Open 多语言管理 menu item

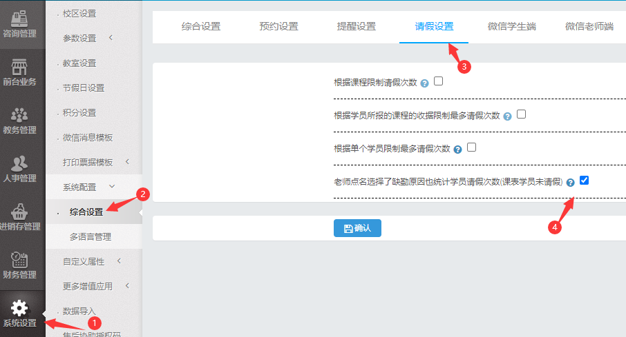coord(91,237)
